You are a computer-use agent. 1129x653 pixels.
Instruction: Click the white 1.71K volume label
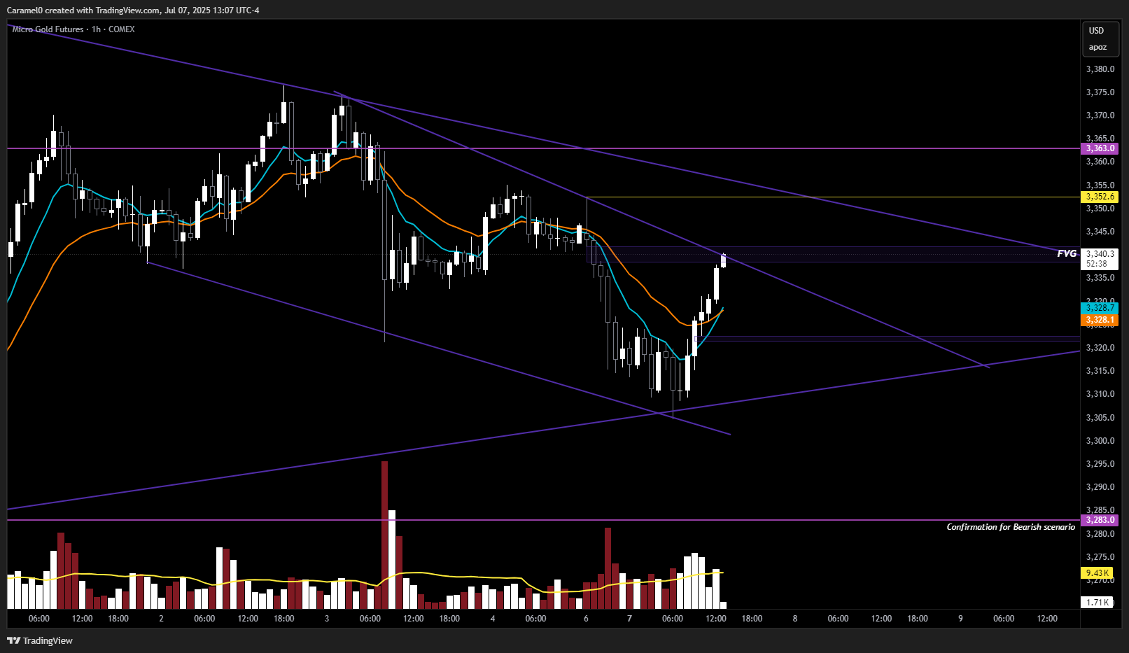1097,602
